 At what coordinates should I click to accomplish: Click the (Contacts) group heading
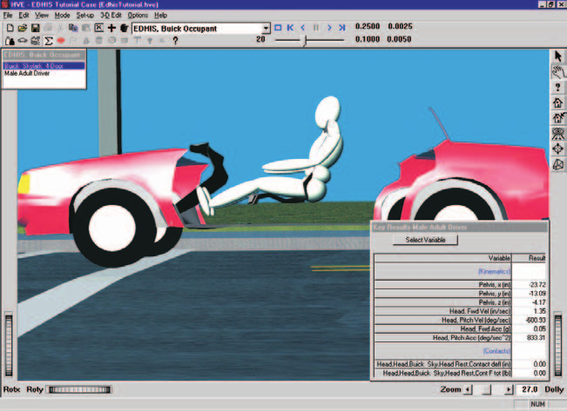click(x=496, y=351)
